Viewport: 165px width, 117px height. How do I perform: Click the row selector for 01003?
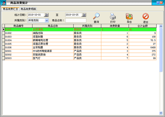[4, 37]
